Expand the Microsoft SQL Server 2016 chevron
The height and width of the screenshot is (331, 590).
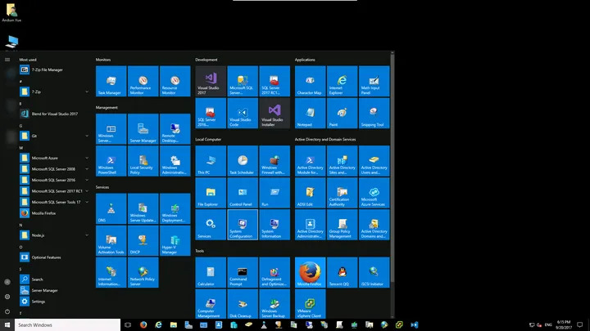pos(87,180)
